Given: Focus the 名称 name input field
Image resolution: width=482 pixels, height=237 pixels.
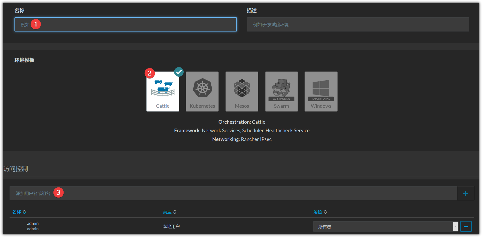Looking at the screenshot, I should pyautogui.click(x=126, y=25).
